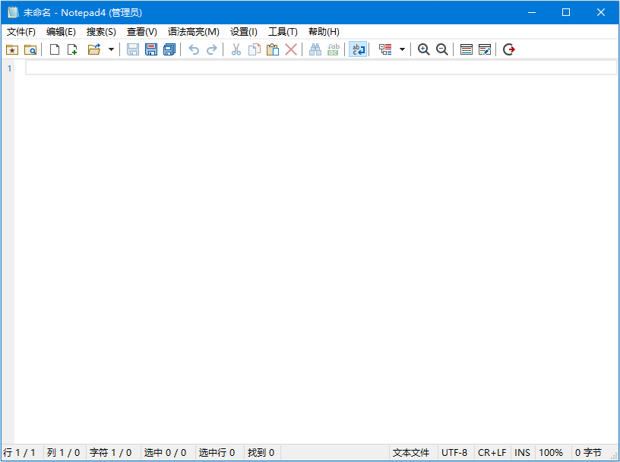Toggle INS insert mode in status bar
This screenshot has height=462, width=620.
522,453
